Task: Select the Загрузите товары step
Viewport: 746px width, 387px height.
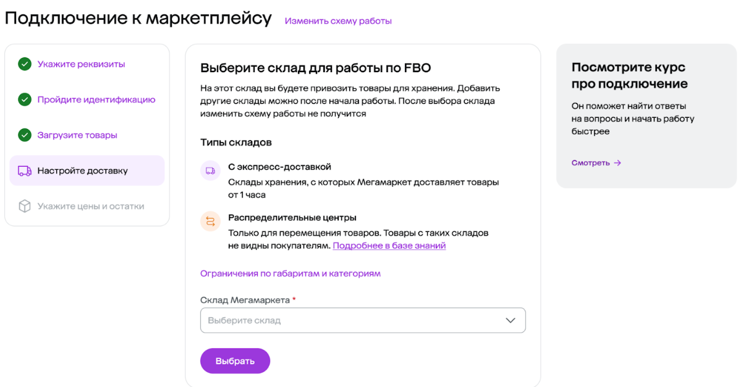Action: tap(77, 135)
